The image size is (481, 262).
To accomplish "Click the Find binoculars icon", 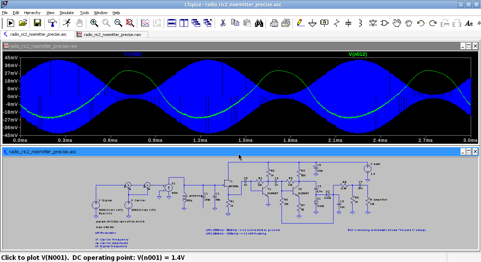I will point(259,23).
